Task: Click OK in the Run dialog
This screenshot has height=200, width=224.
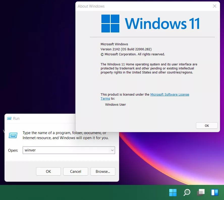Action: pyautogui.click(x=48, y=171)
